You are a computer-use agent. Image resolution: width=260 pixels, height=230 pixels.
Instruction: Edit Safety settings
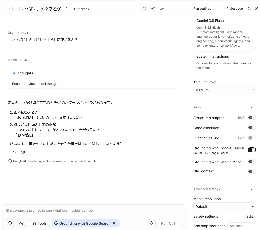pos(250,216)
